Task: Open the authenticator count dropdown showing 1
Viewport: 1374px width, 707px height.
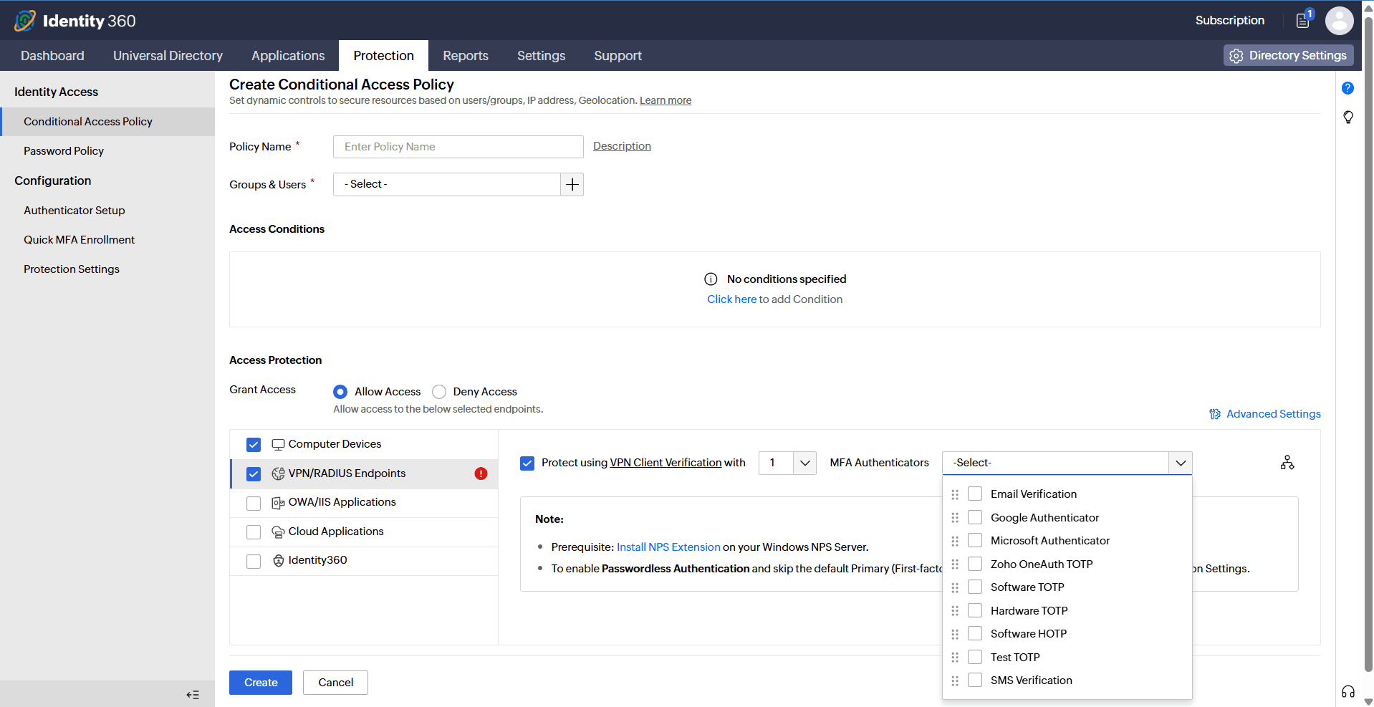Action: (787, 463)
